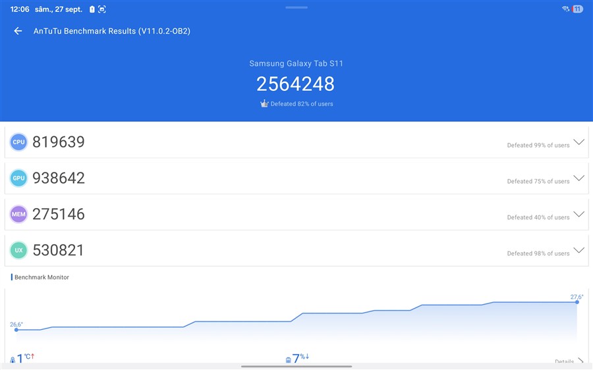Tap the 27.6° end point on the graph
This screenshot has height=370, width=593.
pyautogui.click(x=577, y=302)
